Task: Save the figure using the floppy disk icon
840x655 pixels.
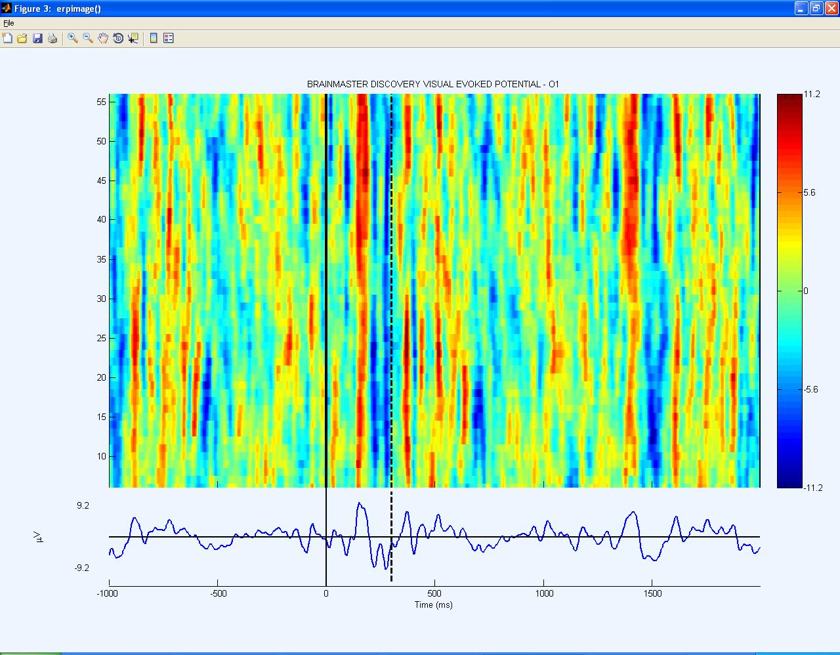Action: (37, 39)
